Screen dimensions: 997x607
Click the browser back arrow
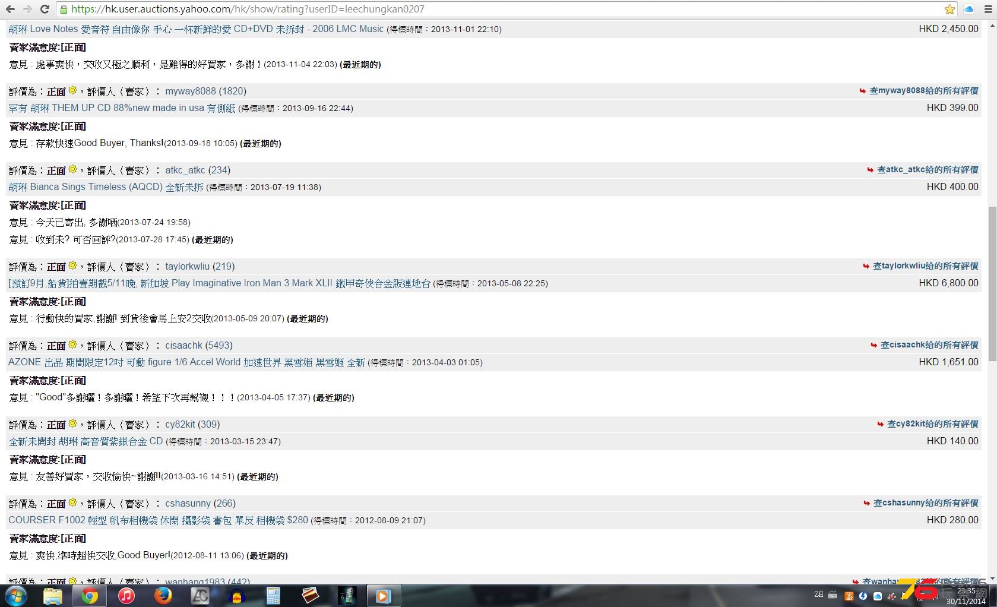(x=11, y=9)
